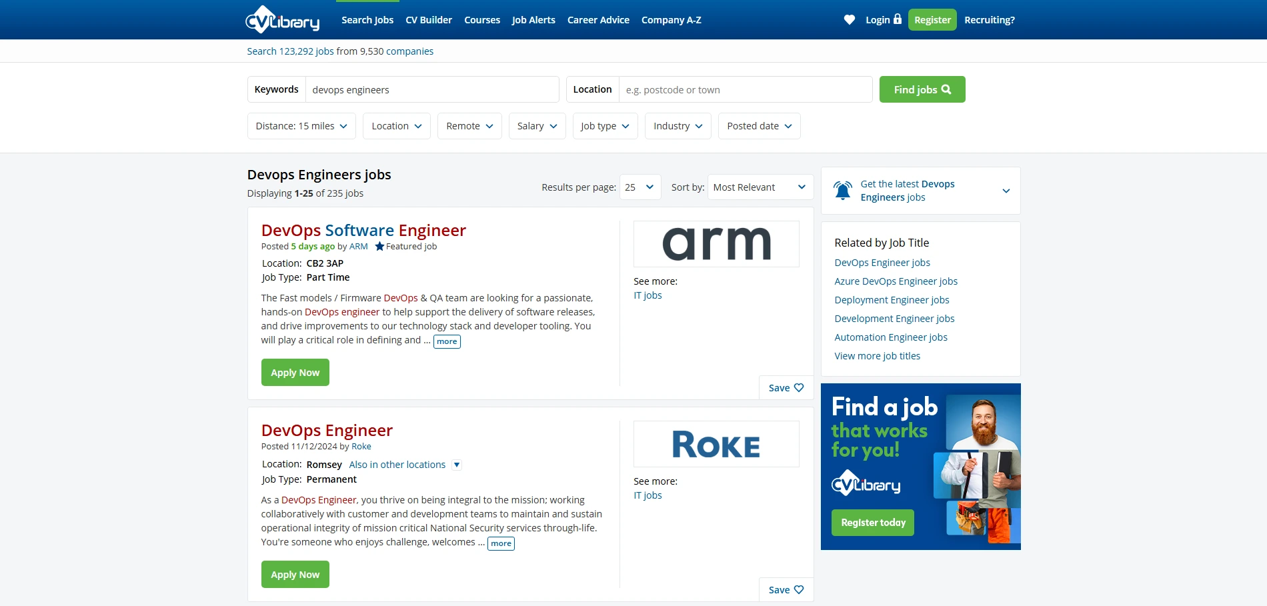
Task: Open Automation Engineer jobs link
Action: pos(891,337)
